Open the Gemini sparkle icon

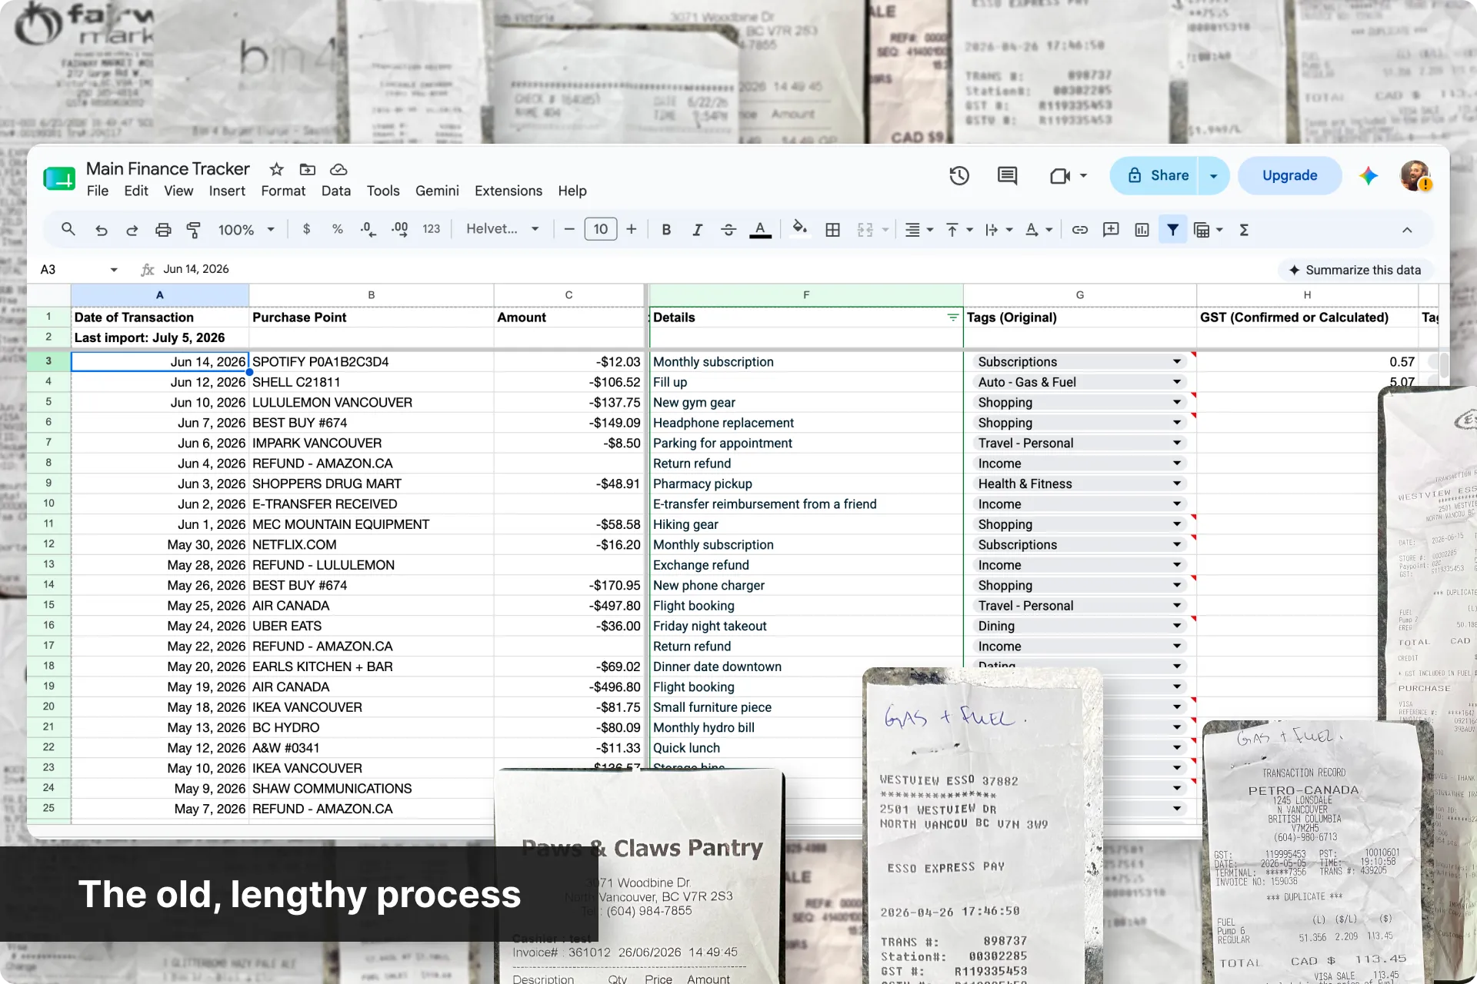[x=1369, y=175]
